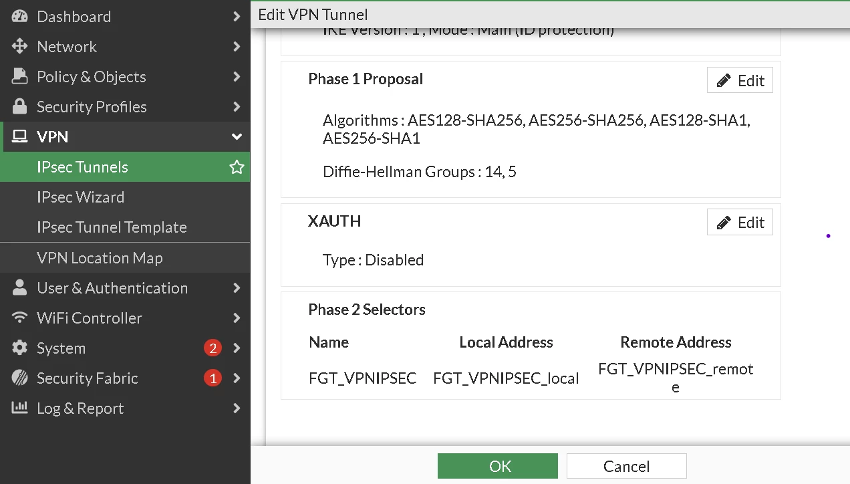
Task: Open the Security Fabric menu
Action: click(x=125, y=378)
